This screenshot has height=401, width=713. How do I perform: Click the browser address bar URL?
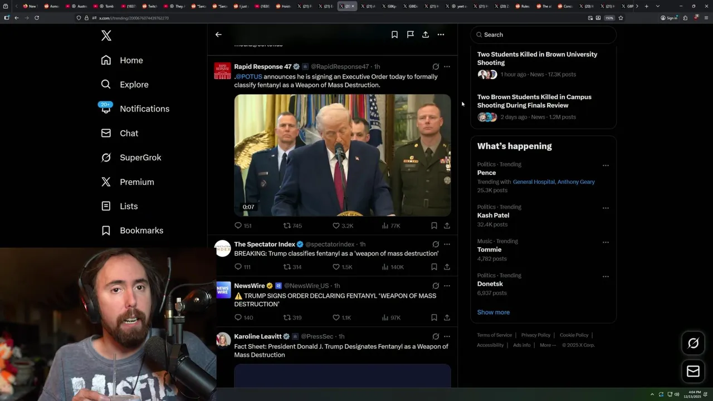(x=134, y=18)
